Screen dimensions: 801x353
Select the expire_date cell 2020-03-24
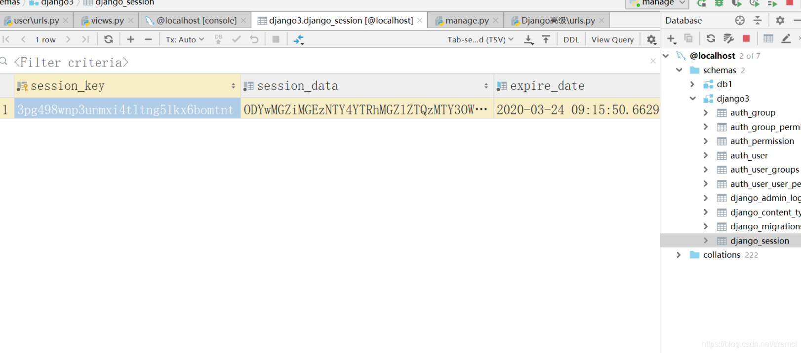(x=577, y=109)
